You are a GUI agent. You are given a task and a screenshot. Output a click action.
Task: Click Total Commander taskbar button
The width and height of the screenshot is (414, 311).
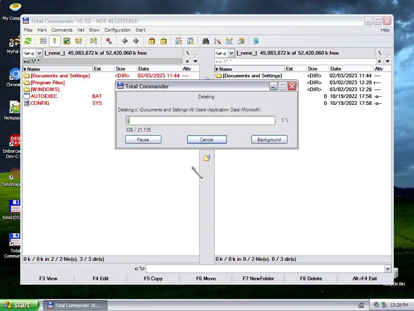[x=75, y=305]
